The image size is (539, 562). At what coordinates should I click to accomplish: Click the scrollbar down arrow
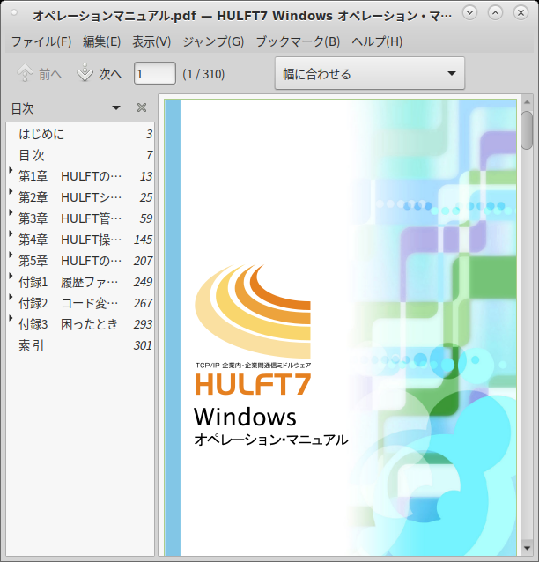[527, 548]
